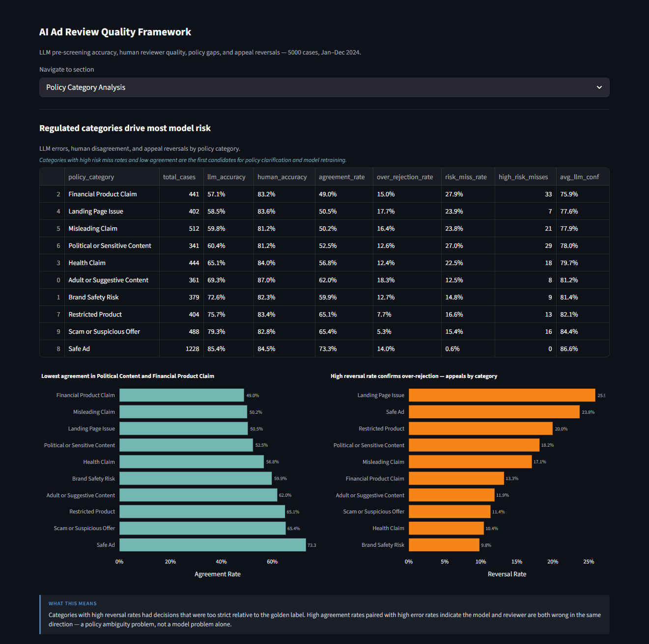Click Regulated categories drive most model risk heading
Image resolution: width=649 pixels, height=644 pixels.
point(125,128)
